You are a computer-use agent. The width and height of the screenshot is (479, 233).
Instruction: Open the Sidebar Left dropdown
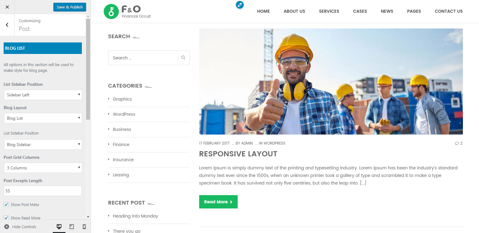pyautogui.click(x=43, y=95)
